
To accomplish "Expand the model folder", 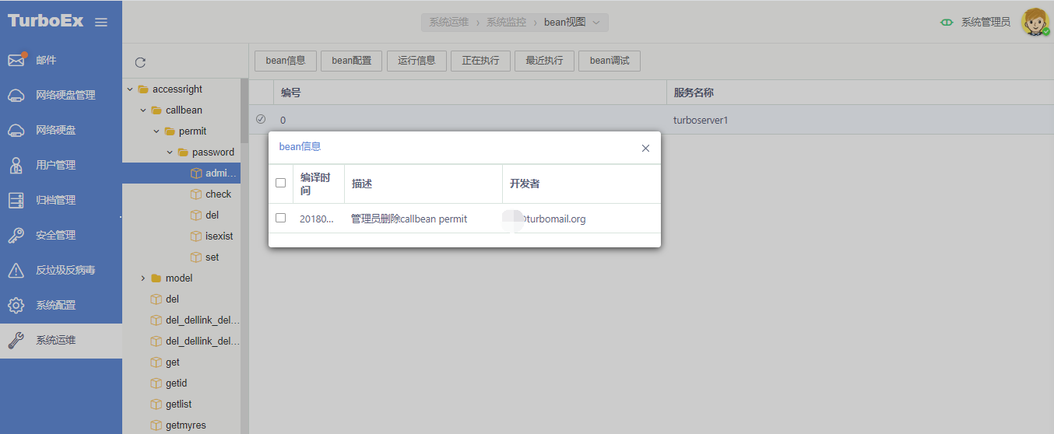I will [x=143, y=278].
